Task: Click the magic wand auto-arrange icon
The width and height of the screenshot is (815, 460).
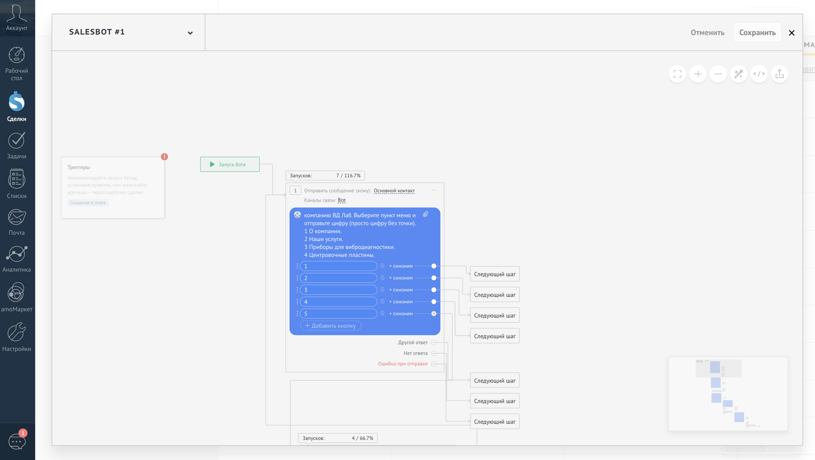Action: [739, 74]
